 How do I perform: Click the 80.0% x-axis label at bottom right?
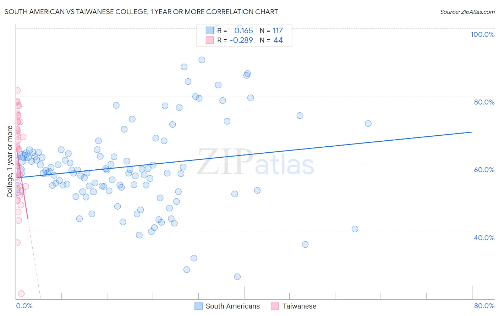484,306
